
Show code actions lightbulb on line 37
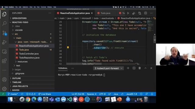pyautogui.click(x=68, y=48)
